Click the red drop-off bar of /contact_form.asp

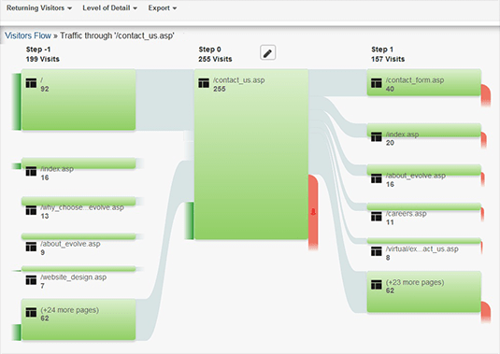click(486, 95)
